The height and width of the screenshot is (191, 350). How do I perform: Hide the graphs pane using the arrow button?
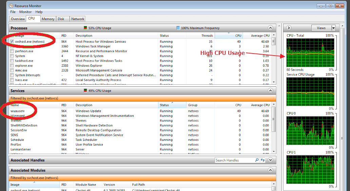(x=289, y=28)
